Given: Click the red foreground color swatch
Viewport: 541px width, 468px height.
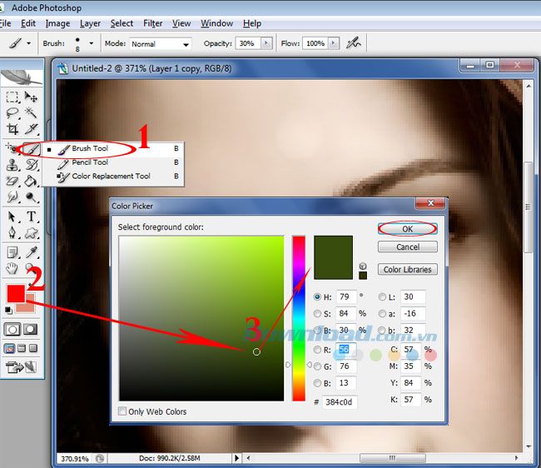Looking at the screenshot, I should coord(15,293).
